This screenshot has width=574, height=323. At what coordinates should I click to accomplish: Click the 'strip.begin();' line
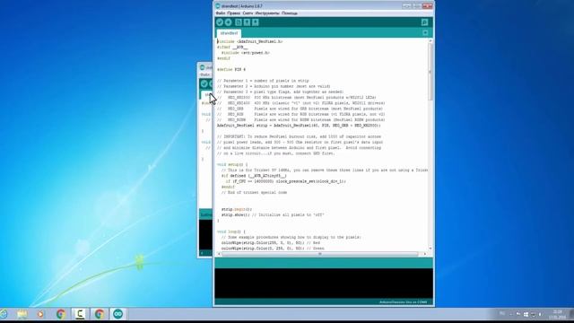tap(237, 209)
